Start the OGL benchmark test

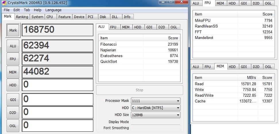[x=13, y=126]
